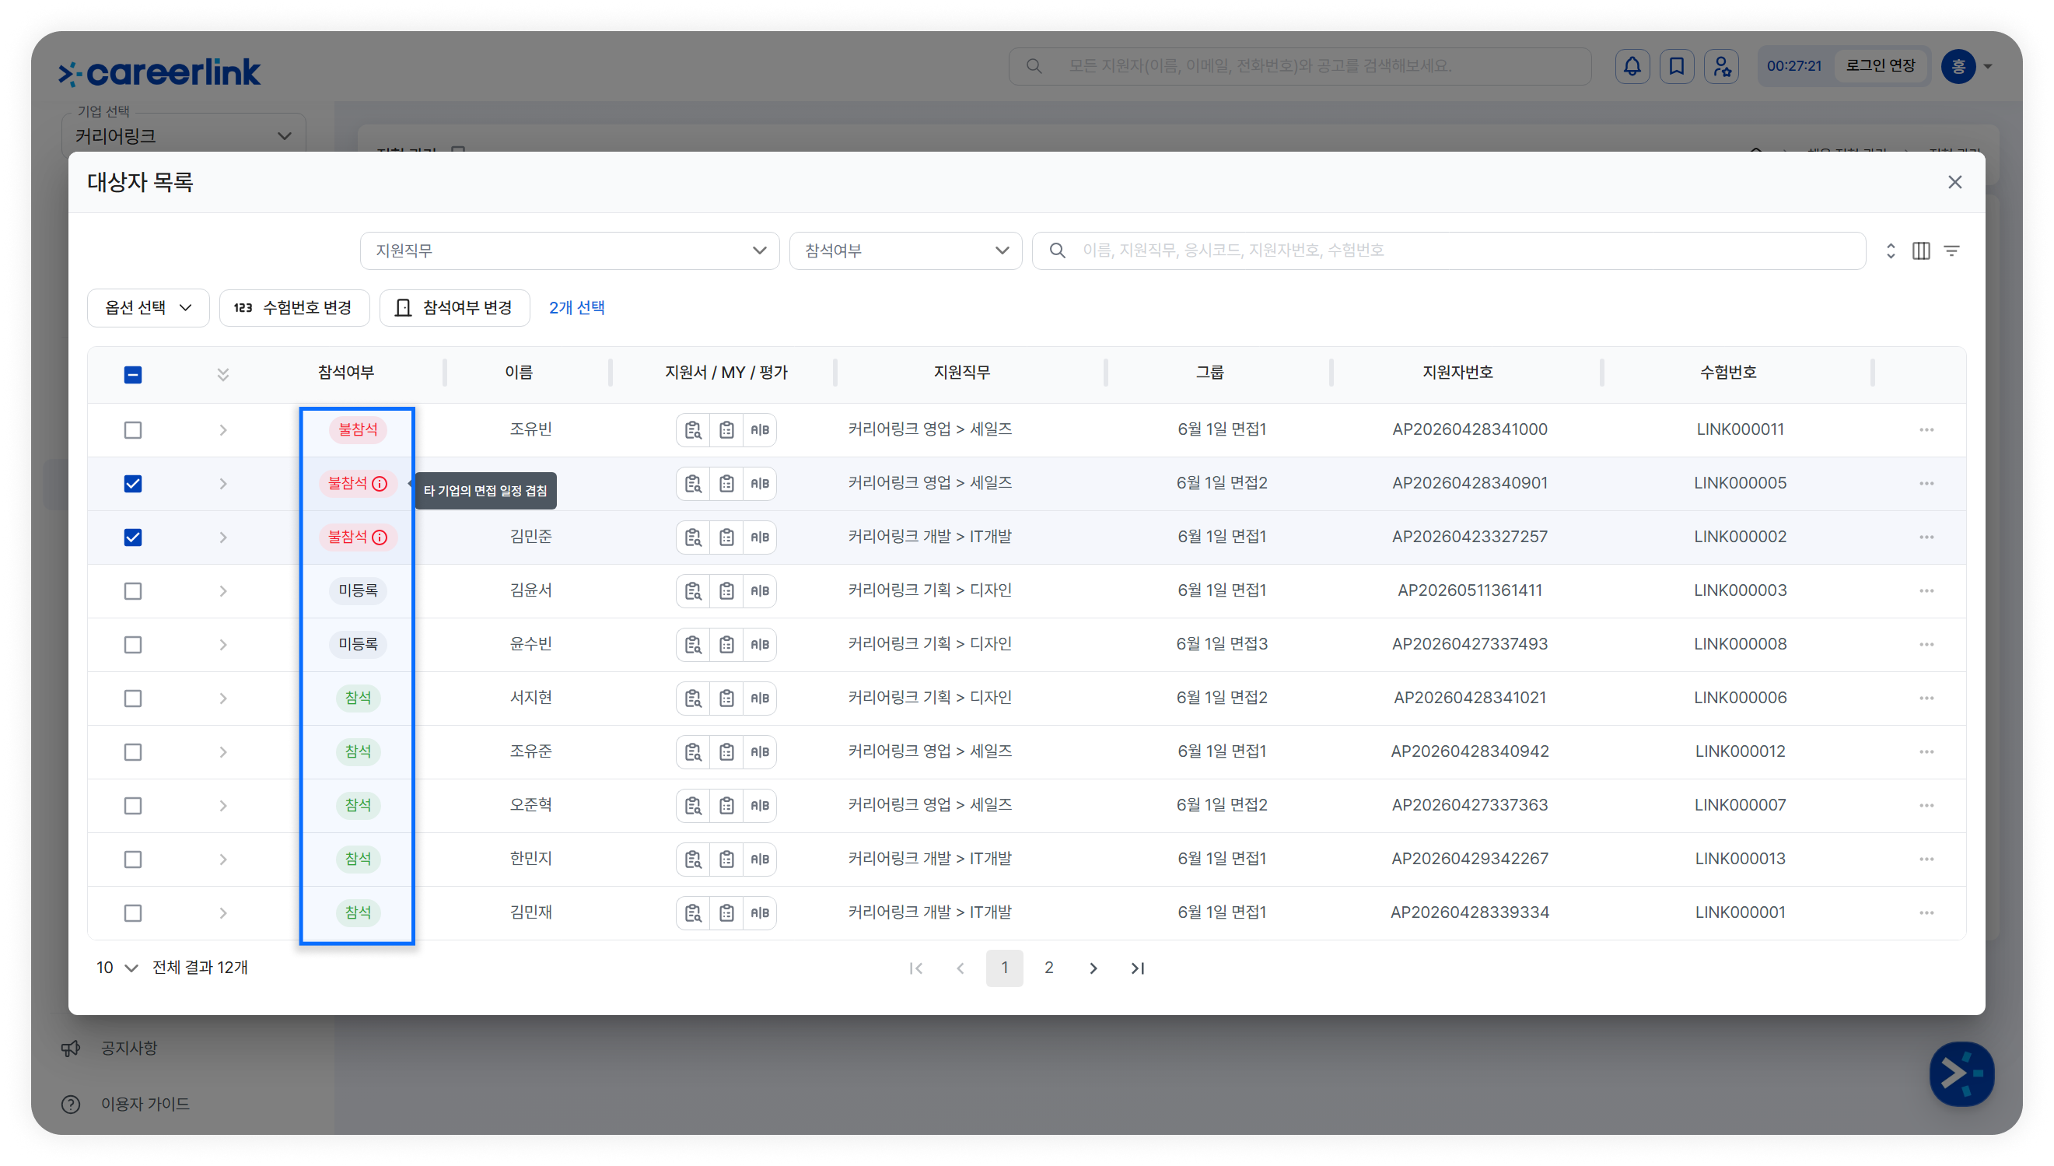
Task: Open more options for LINK000003 row
Action: pyautogui.click(x=1926, y=591)
